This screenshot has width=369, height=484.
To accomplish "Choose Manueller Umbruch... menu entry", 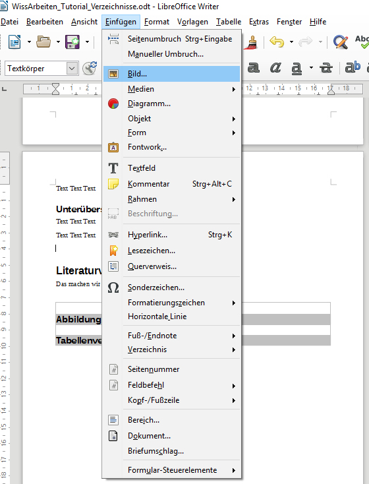I will 171,54.
